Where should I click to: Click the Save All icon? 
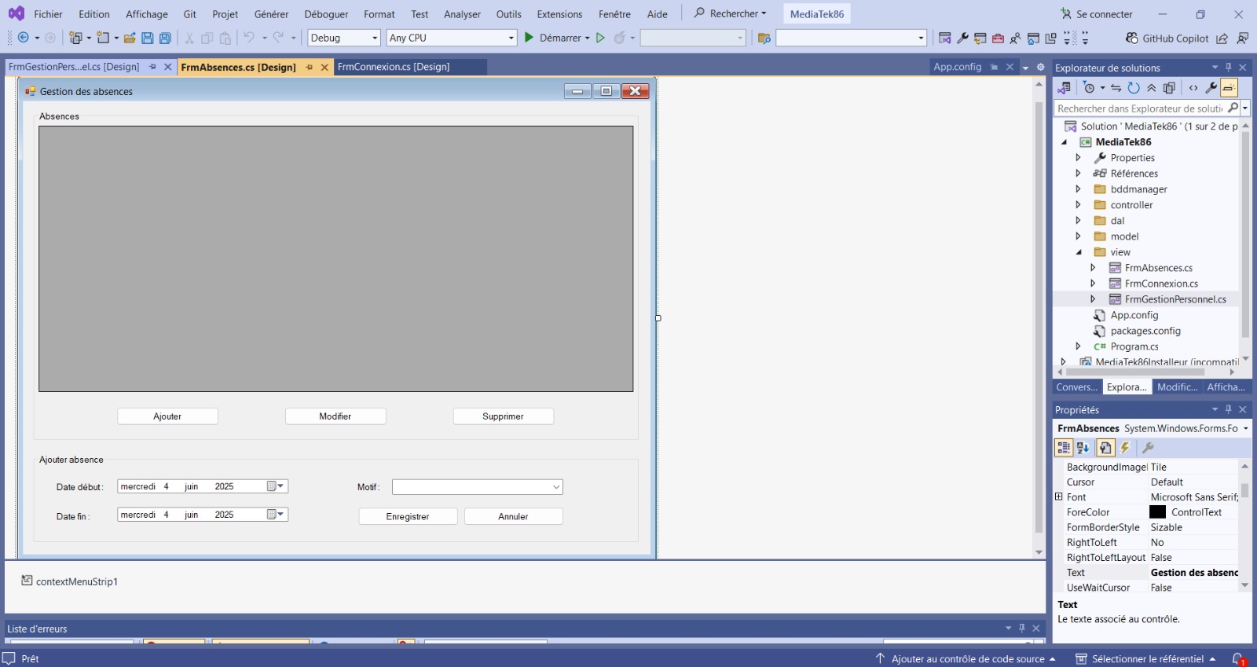coord(165,38)
